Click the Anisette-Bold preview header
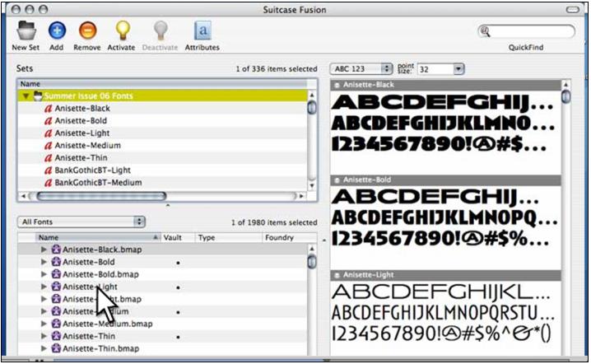 445,180
